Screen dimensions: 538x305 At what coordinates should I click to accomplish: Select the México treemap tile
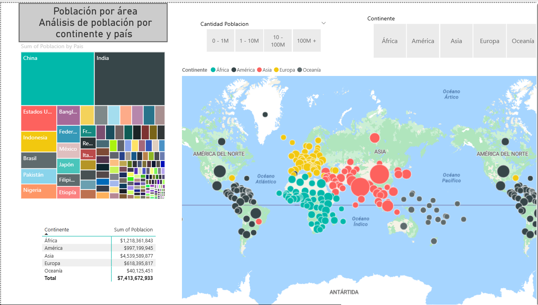pyautogui.click(x=69, y=151)
